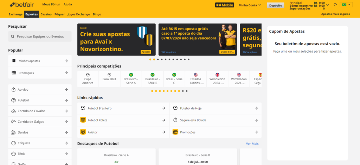The height and width of the screenshot is (165, 360).
Task: Expand the Minha Conta dropdown
Action: [x=250, y=5]
